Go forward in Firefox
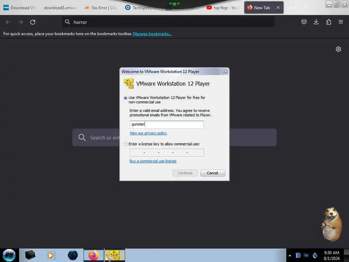The width and height of the screenshot is (349, 262). (x=20, y=22)
